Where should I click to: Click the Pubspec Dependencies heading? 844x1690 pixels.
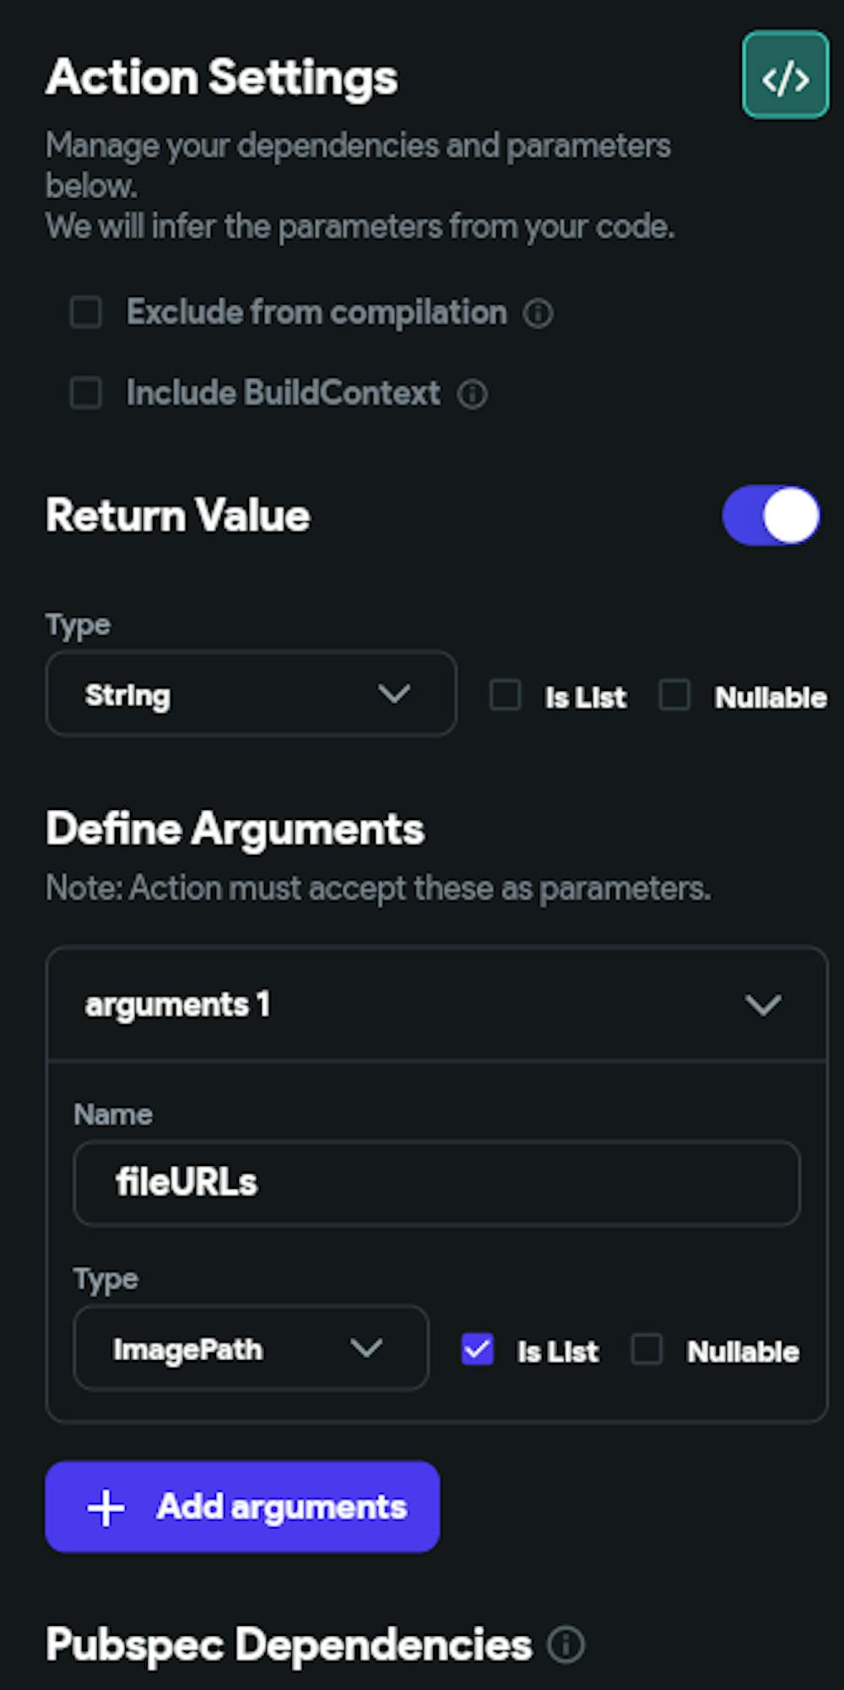point(289,1644)
